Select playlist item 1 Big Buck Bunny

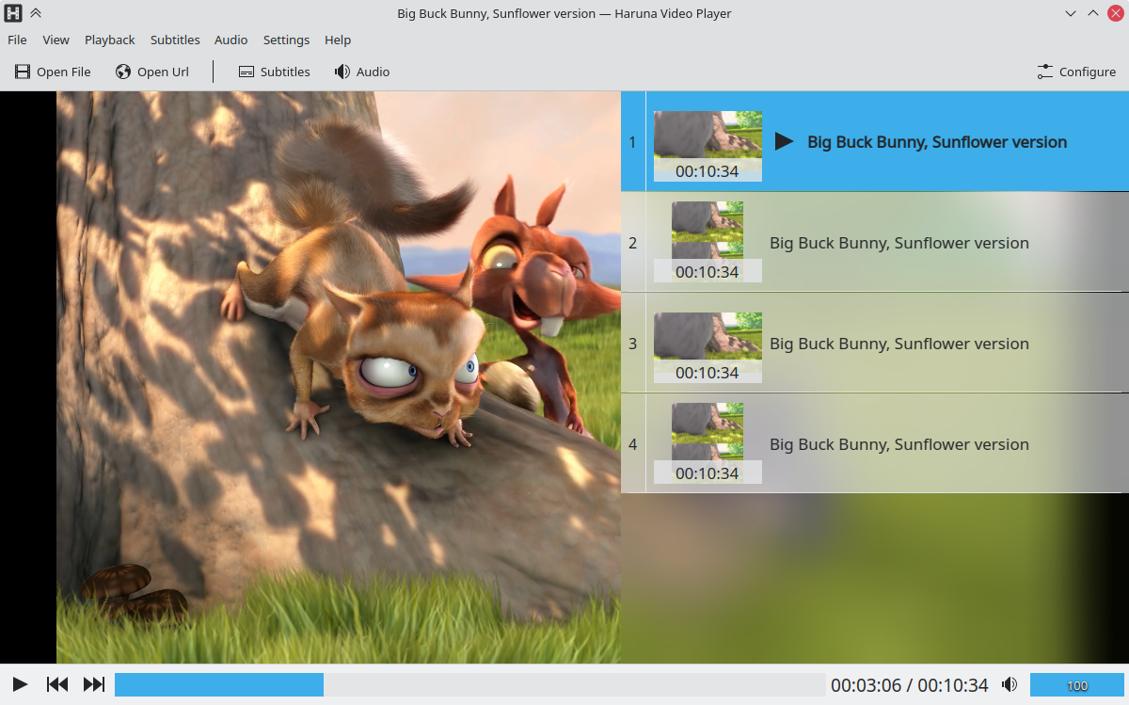pyautogui.click(x=875, y=142)
